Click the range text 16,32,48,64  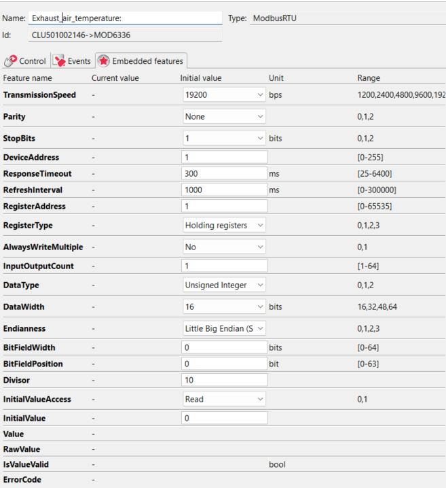[x=377, y=307]
